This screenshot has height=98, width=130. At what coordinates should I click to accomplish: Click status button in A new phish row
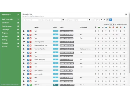coord(56,74)
